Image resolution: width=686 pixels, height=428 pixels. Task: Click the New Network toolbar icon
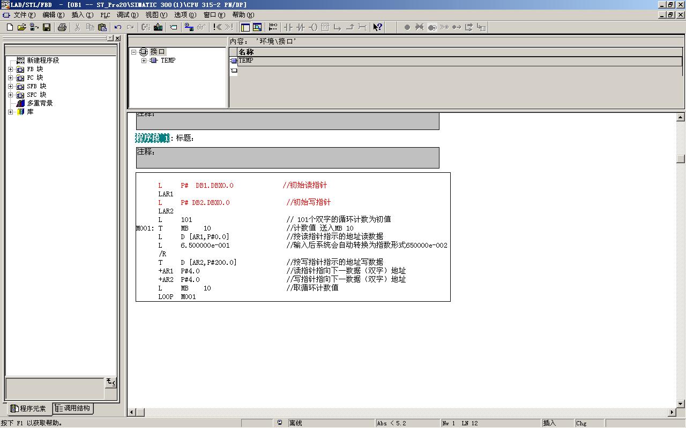coord(273,27)
